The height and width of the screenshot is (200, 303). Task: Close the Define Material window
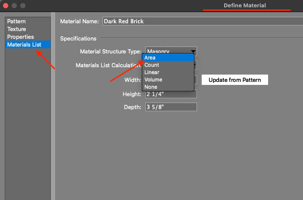pos(6,6)
